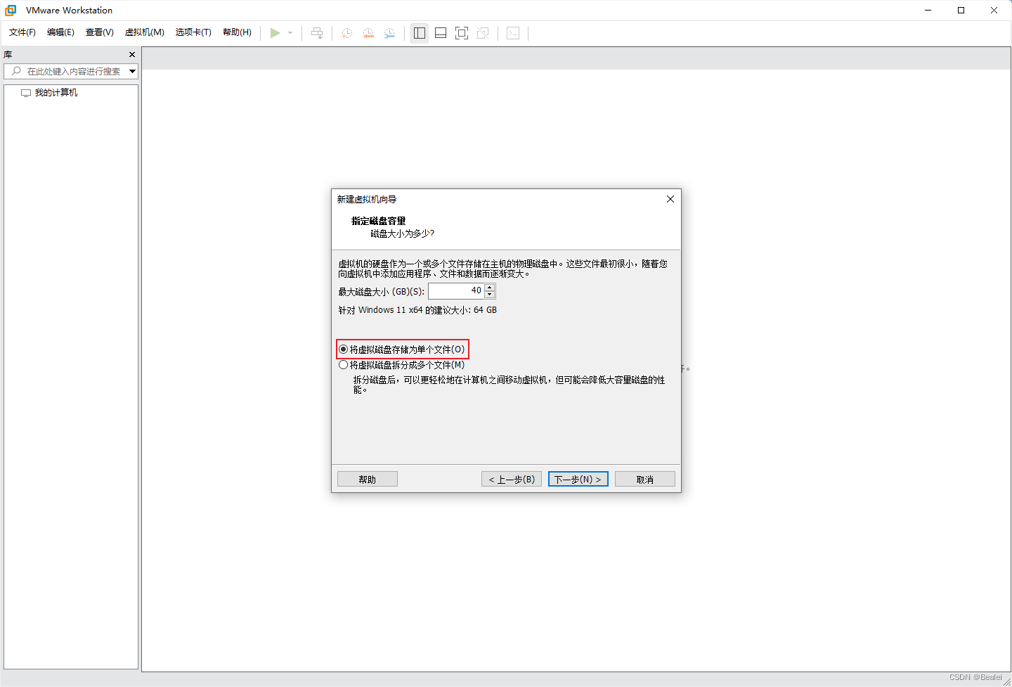Click the Send Ctrl+Alt+Del toolbar icon

[x=317, y=33]
